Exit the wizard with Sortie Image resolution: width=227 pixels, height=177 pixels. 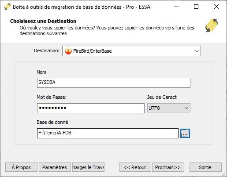pyautogui.click(x=205, y=167)
